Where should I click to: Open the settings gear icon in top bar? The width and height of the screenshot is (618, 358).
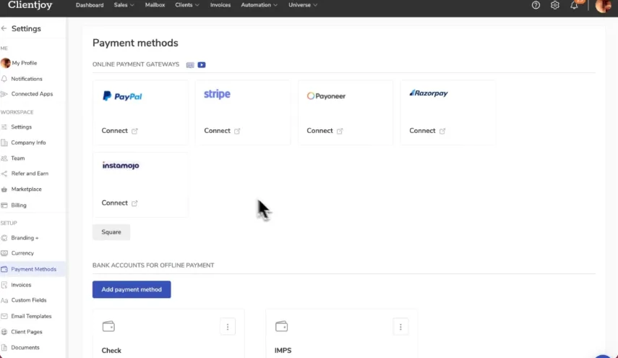[555, 5]
